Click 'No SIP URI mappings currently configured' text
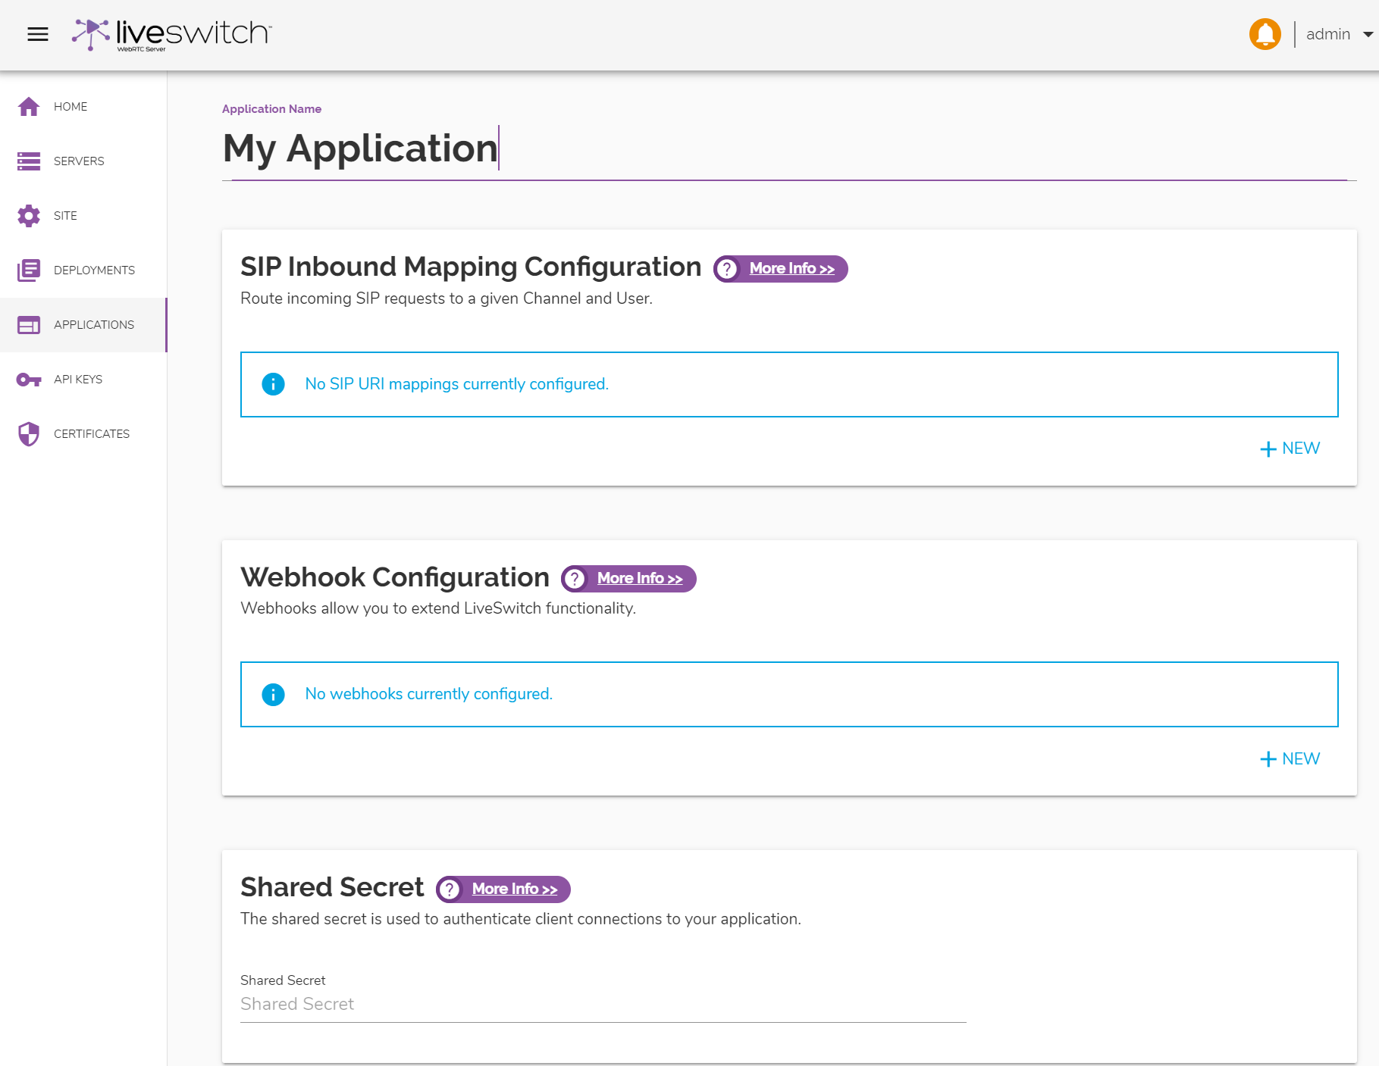Viewport: 1379px width, 1066px height. pyautogui.click(x=456, y=384)
